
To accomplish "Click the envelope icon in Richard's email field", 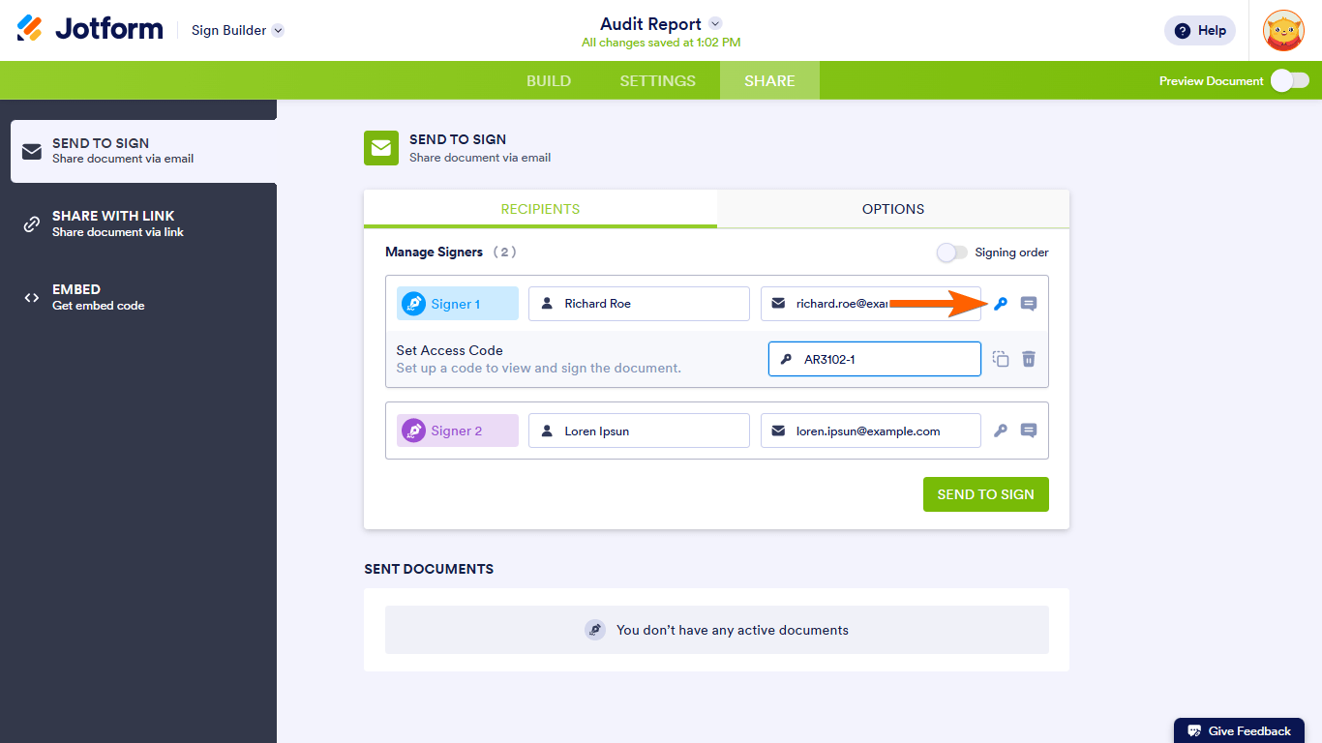I will coord(779,304).
